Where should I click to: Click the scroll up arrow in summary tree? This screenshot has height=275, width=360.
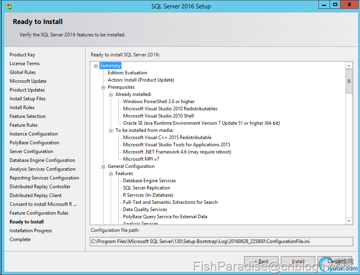click(349, 66)
